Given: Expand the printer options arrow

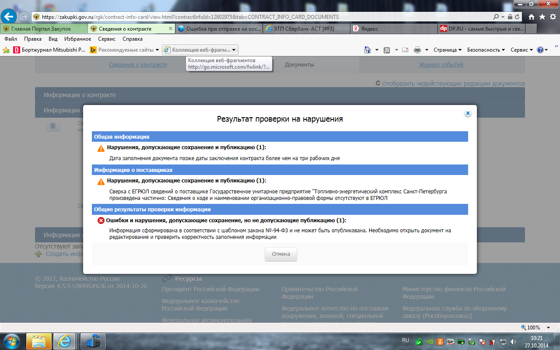Looking at the screenshot, I should (x=427, y=50).
